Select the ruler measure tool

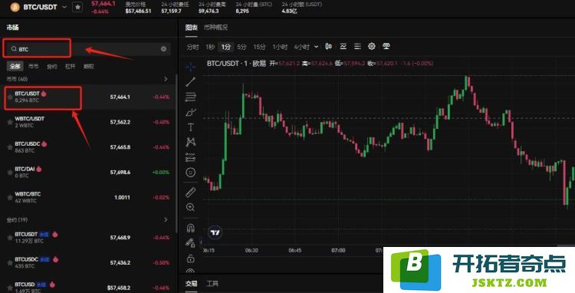click(x=191, y=193)
